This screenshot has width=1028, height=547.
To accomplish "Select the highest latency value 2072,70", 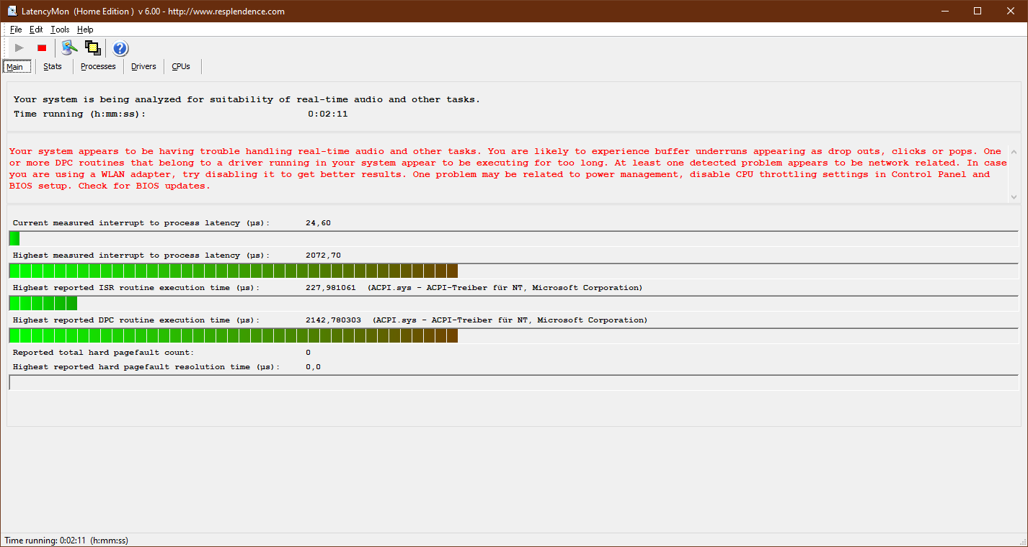I will point(324,256).
